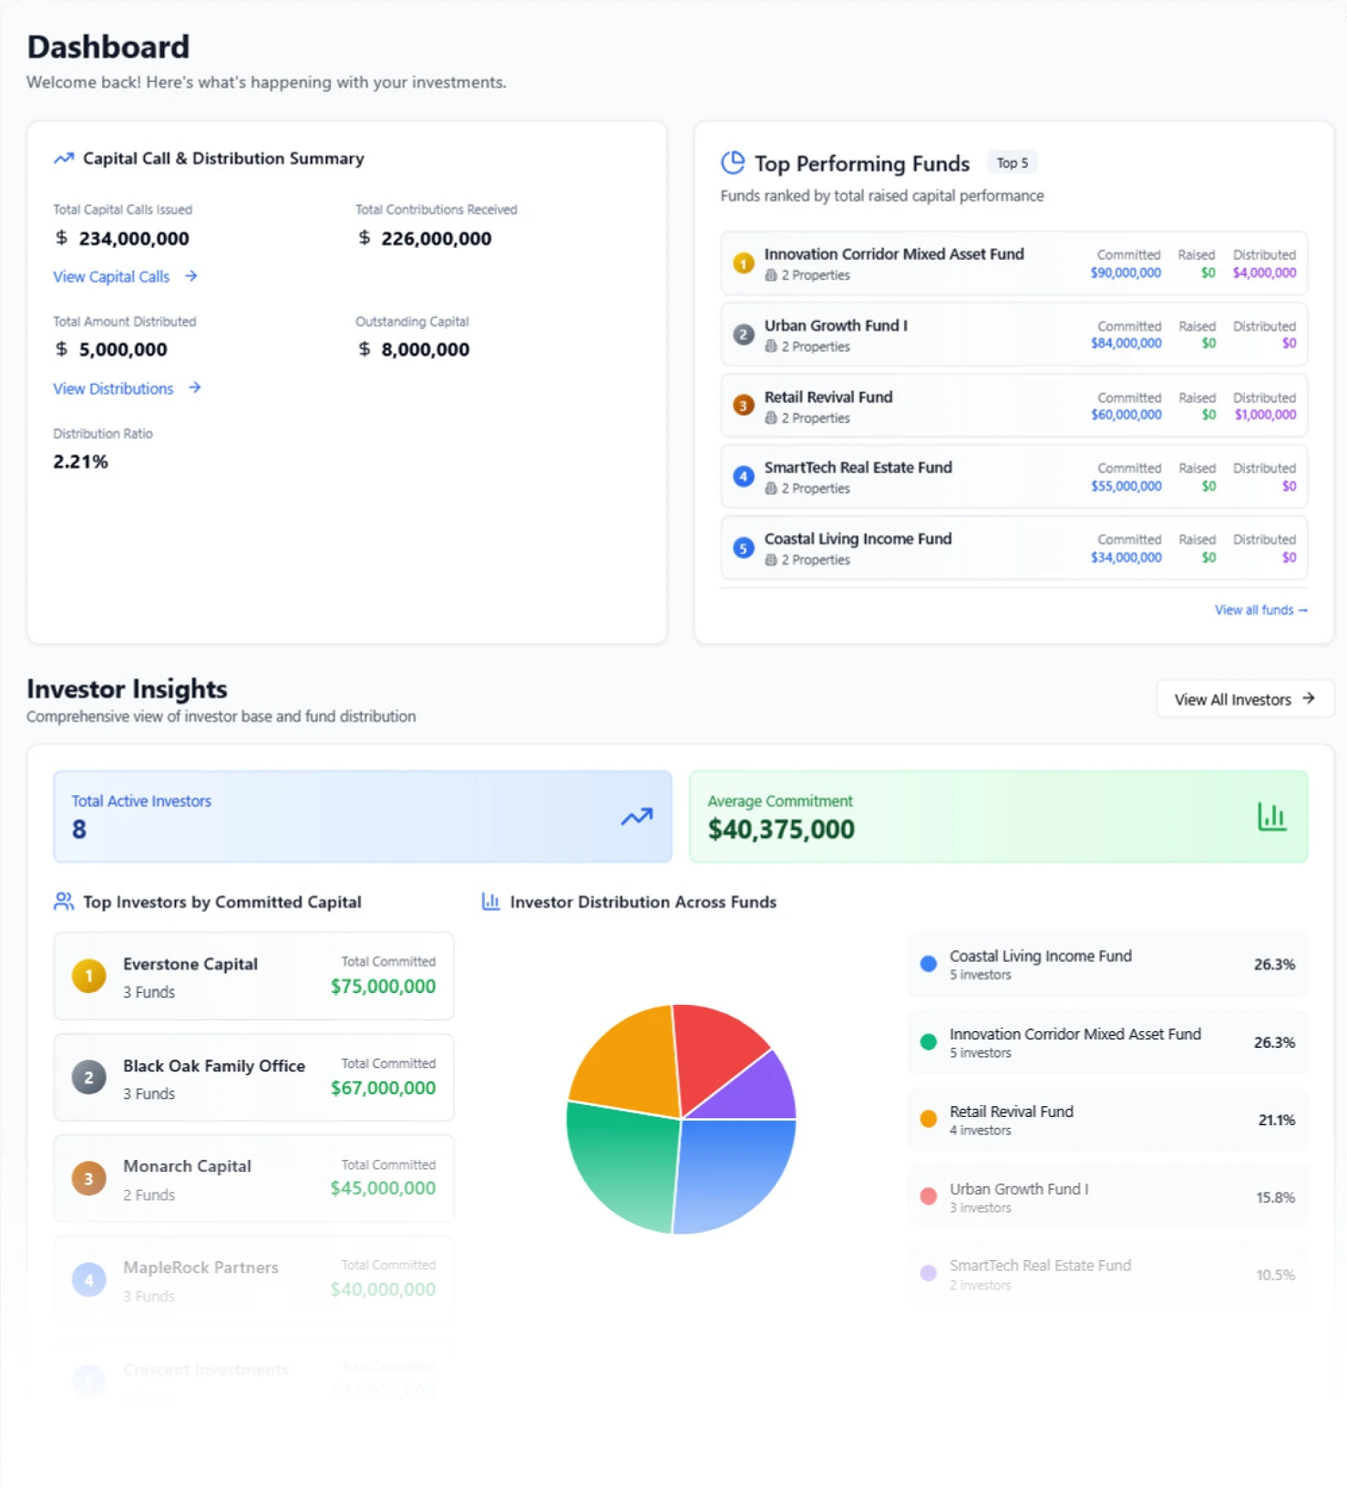Click the building icon under Urban Growth Fund I

[771, 346]
